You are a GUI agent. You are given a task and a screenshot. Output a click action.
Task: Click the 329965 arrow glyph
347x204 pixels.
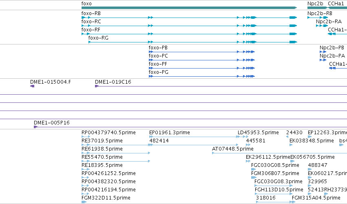tap(309, 186)
